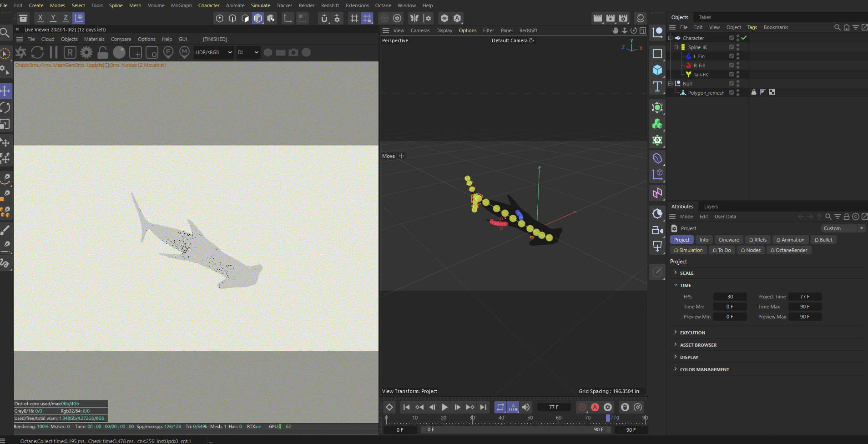Toggle Tail-FK viewport visibility dot
The image size is (868, 444).
[738, 73]
